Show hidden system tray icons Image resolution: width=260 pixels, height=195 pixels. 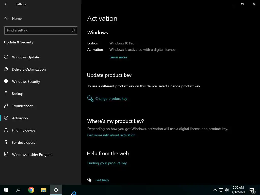point(215,190)
